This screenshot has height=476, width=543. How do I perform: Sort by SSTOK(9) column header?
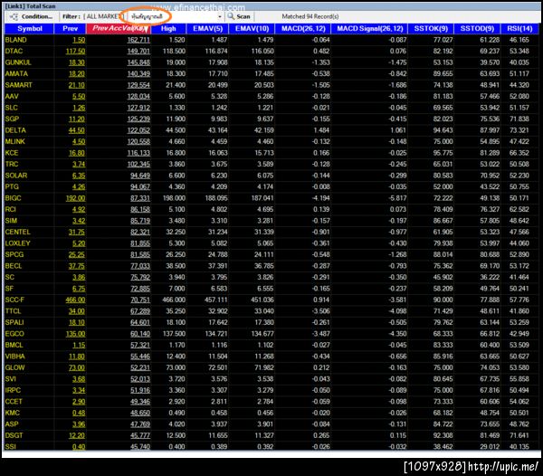[431, 28]
